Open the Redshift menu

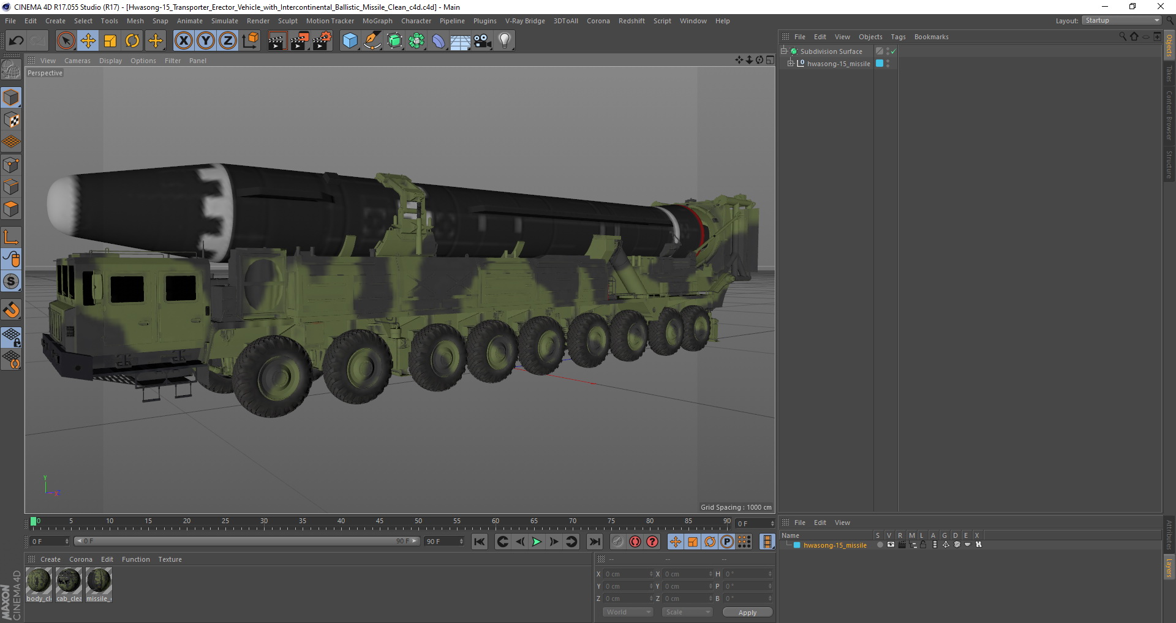tap(631, 21)
